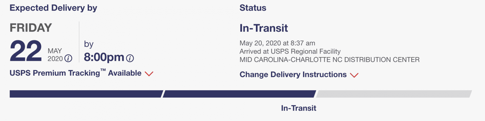The width and height of the screenshot is (485, 121).
Task: Click the FRIDAY day text
Action: point(31,28)
